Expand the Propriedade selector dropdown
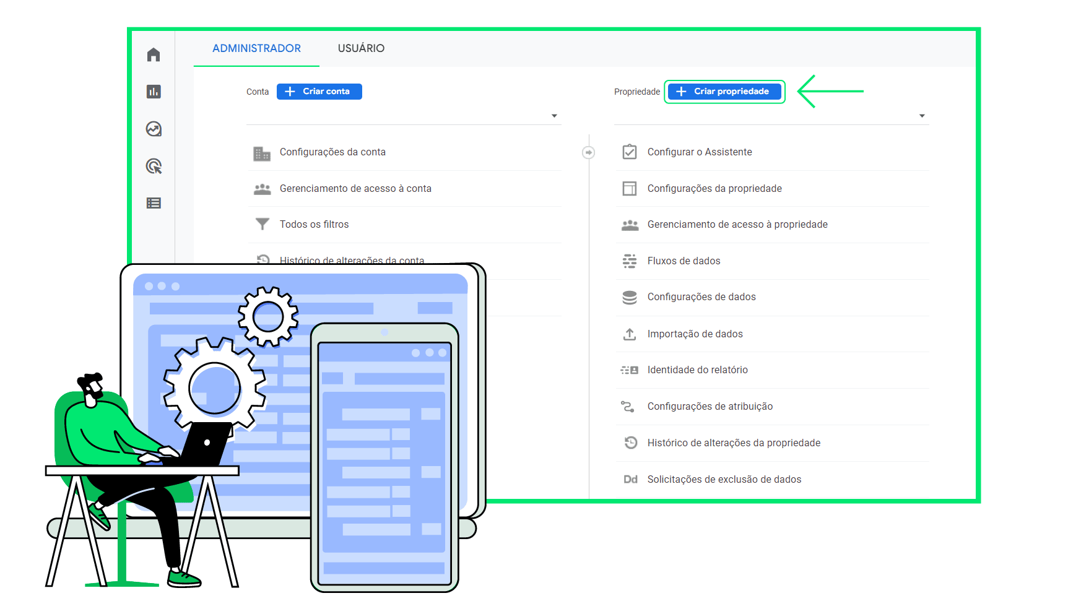1068x614 pixels. click(771, 116)
